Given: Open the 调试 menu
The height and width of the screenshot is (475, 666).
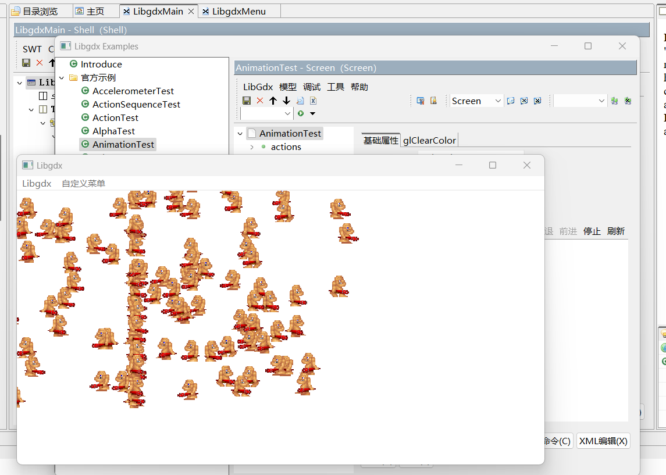Looking at the screenshot, I should 312,87.
